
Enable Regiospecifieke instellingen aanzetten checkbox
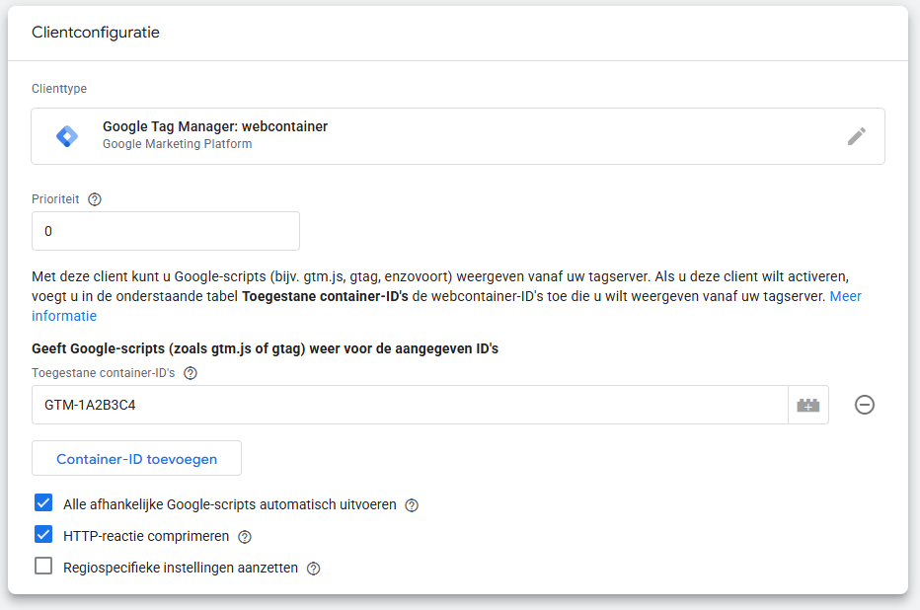click(43, 567)
